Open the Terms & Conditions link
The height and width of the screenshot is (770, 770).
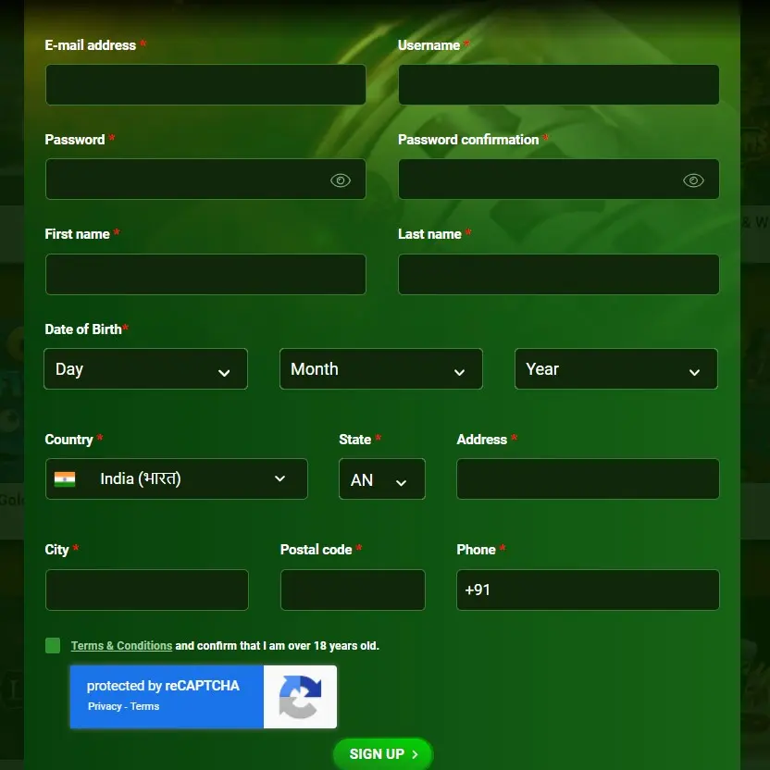[121, 646]
